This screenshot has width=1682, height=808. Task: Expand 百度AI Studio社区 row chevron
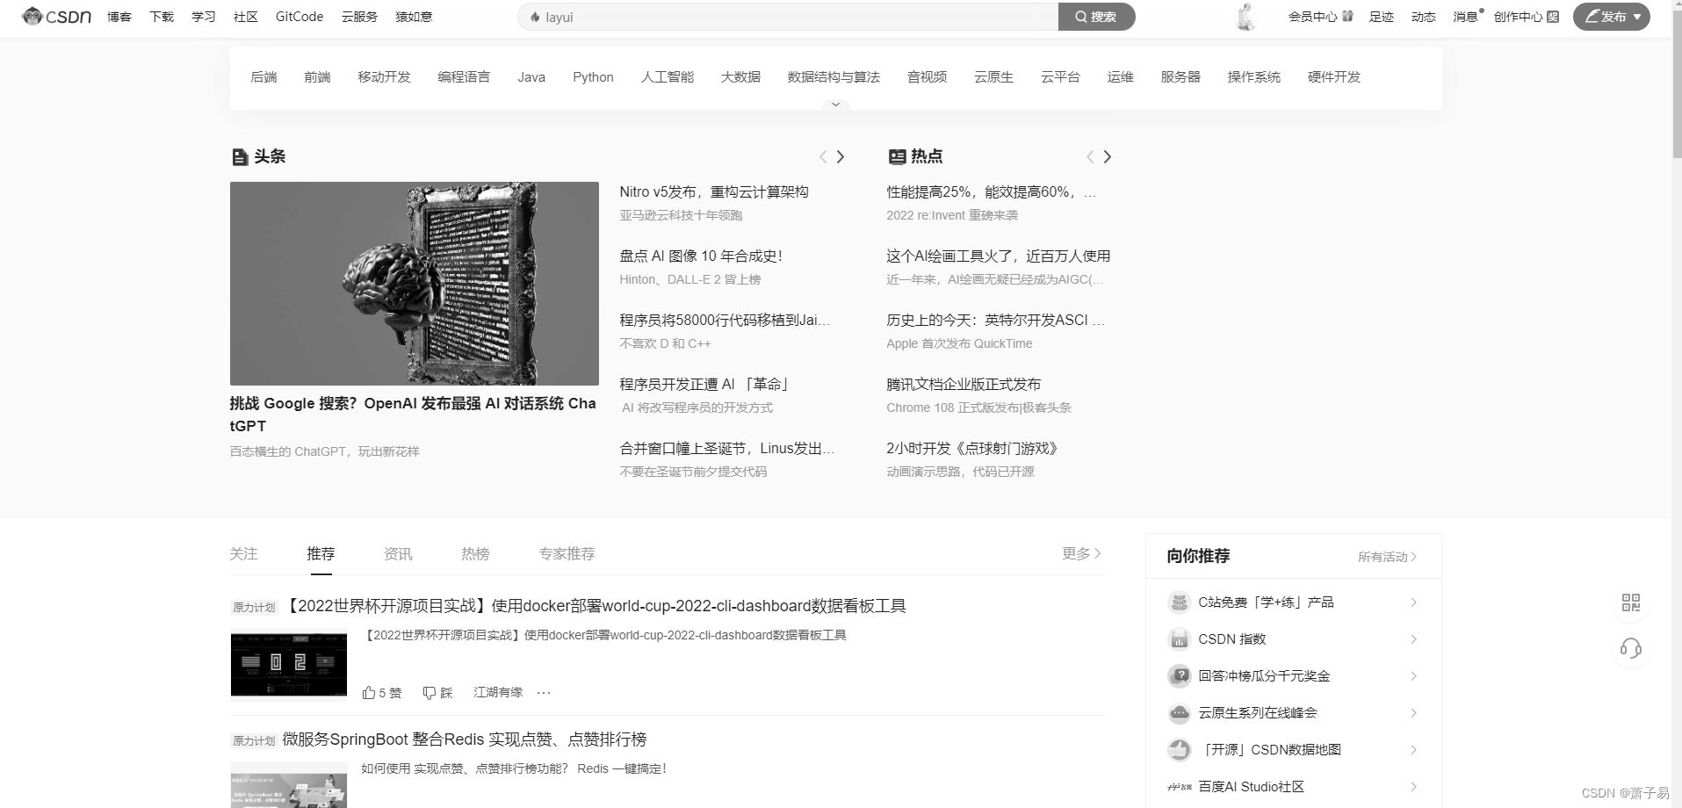pos(1413,787)
